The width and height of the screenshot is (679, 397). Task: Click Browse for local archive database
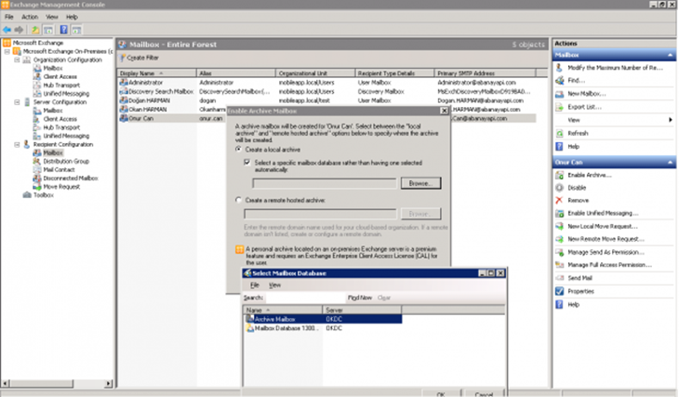click(420, 183)
